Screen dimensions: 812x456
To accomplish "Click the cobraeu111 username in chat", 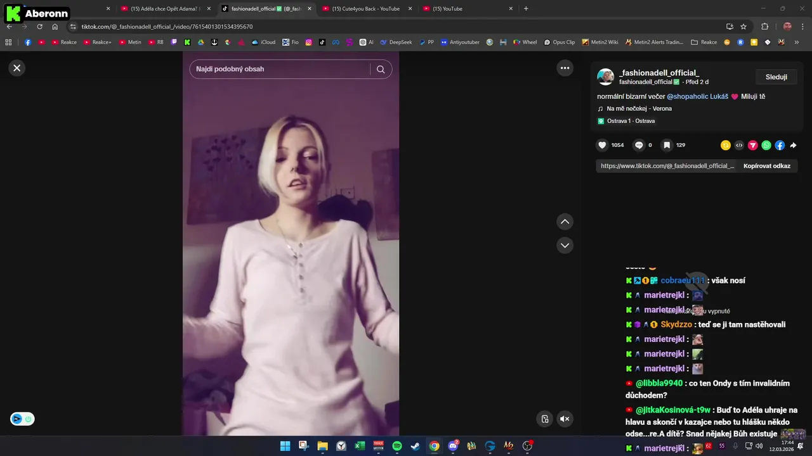I will tap(683, 281).
